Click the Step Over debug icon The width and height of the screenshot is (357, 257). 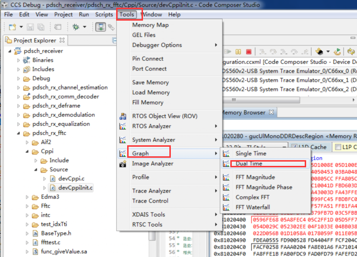pos(273,52)
